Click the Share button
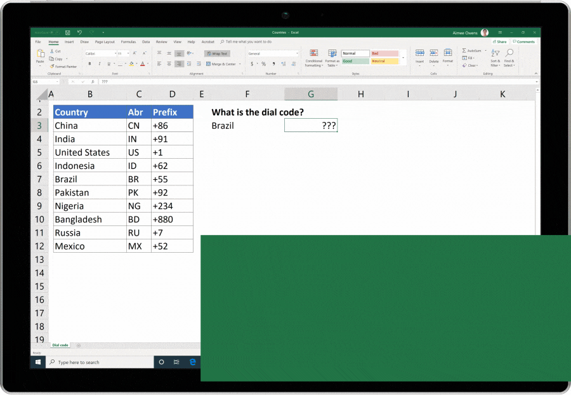Image resolution: width=571 pixels, height=395 pixels. tap(501, 41)
